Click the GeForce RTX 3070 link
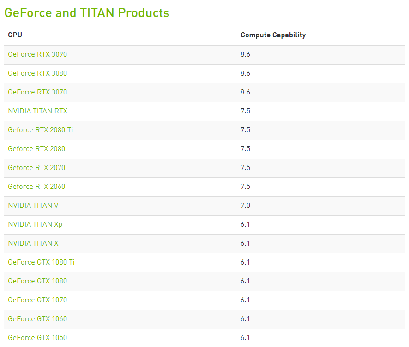This screenshot has width=409, height=347. click(37, 92)
